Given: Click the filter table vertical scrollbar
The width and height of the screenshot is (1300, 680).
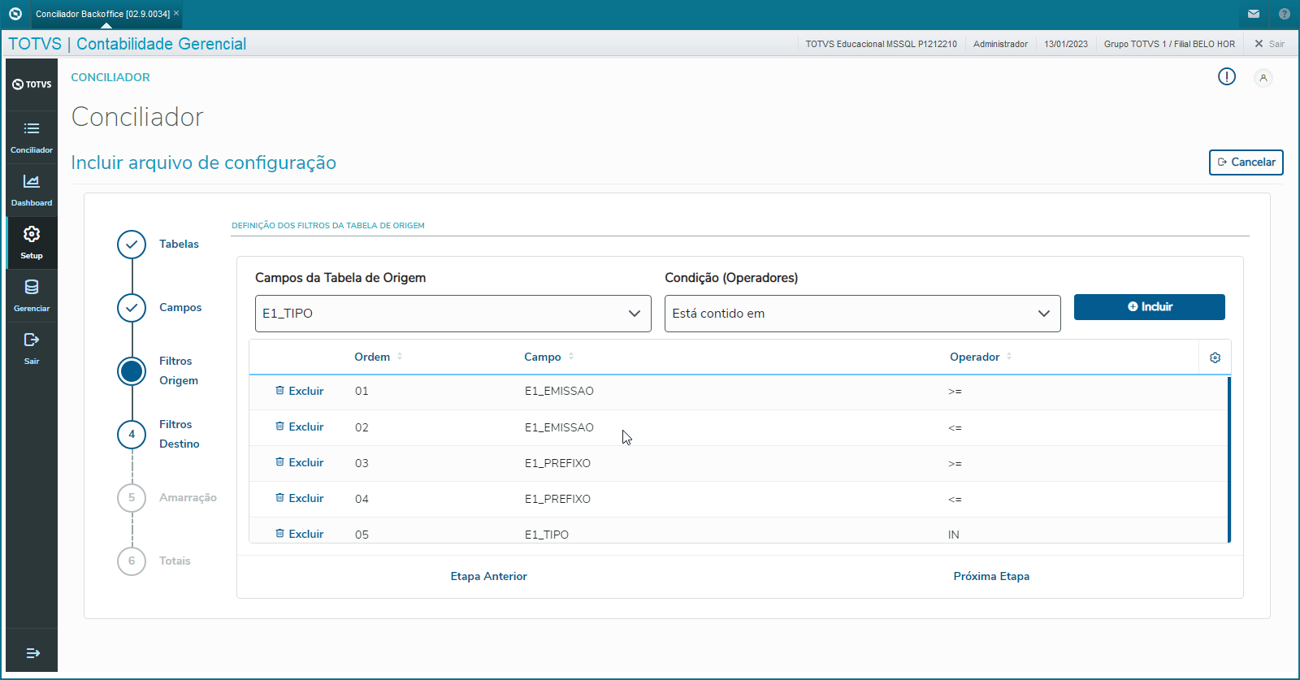Looking at the screenshot, I should (1228, 459).
